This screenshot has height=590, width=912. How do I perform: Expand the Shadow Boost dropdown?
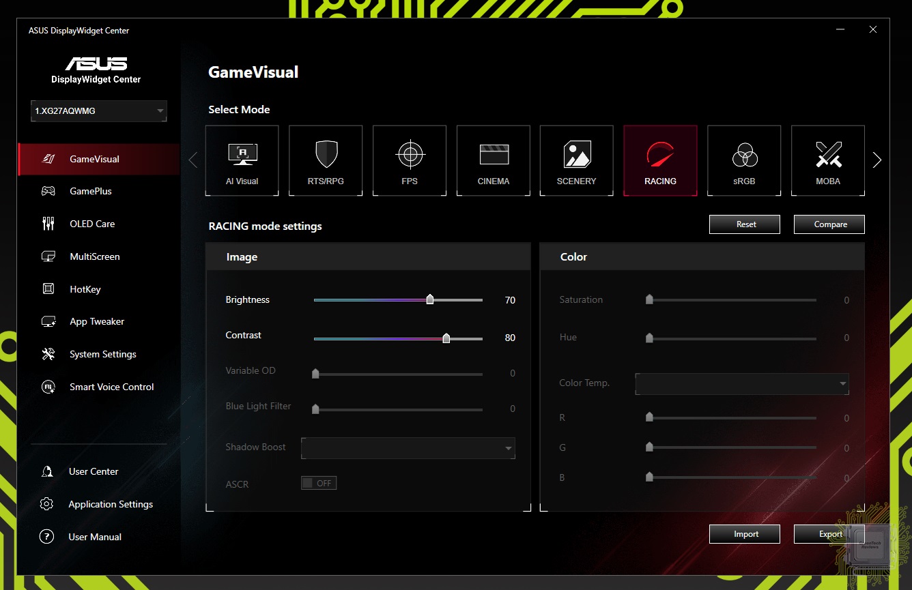408,448
